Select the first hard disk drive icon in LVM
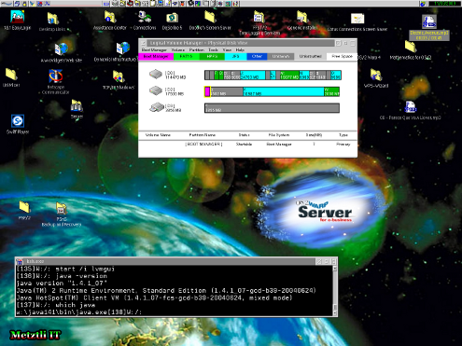This screenshot has height=346, width=462. click(156, 74)
